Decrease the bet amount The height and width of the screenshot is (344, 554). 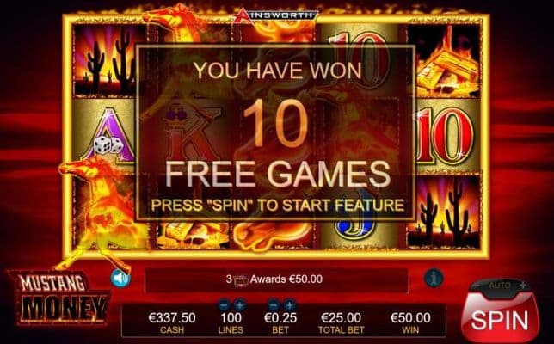coord(273,304)
